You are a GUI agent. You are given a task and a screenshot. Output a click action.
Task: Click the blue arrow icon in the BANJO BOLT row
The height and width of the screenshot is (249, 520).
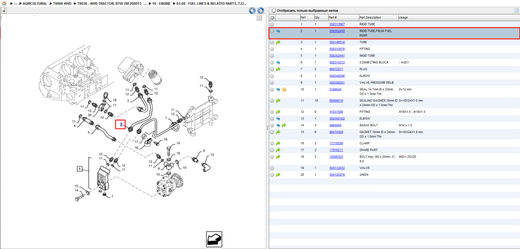278,125
